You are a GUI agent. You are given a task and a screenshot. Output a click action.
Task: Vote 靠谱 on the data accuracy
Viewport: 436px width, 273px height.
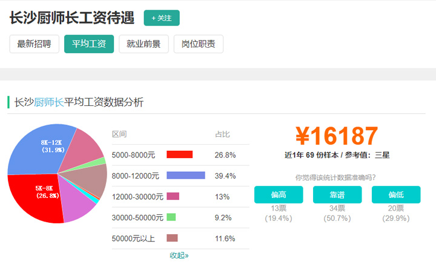tap(337, 195)
